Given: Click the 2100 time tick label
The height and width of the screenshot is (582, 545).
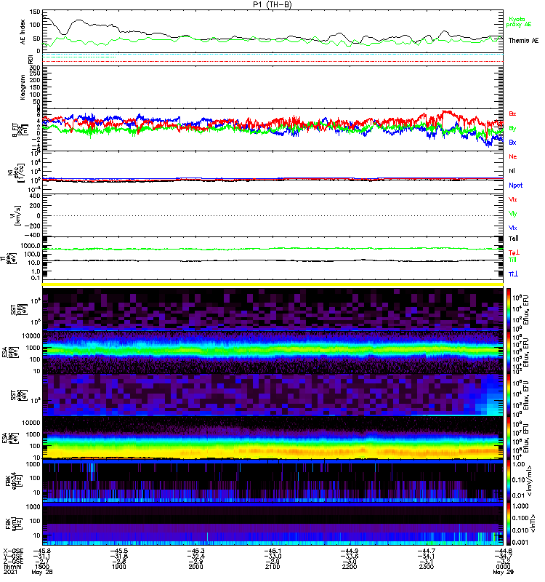Looking at the screenshot, I should 272,567.
